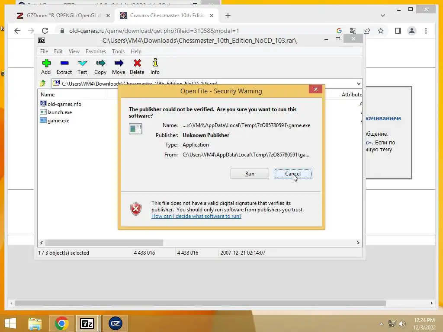Click the network tray icon
Image resolution: width=443 pixels, height=332 pixels.
click(392, 324)
